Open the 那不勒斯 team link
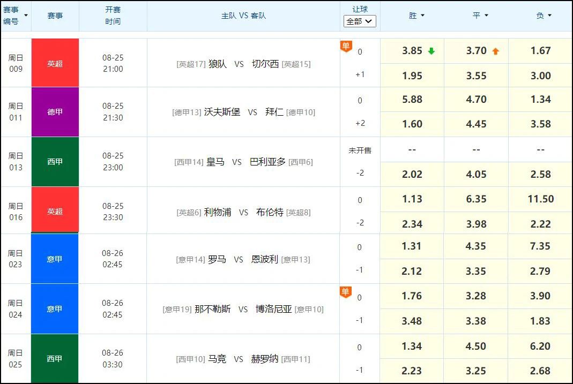Screen dimensions: 573x384 213,309
